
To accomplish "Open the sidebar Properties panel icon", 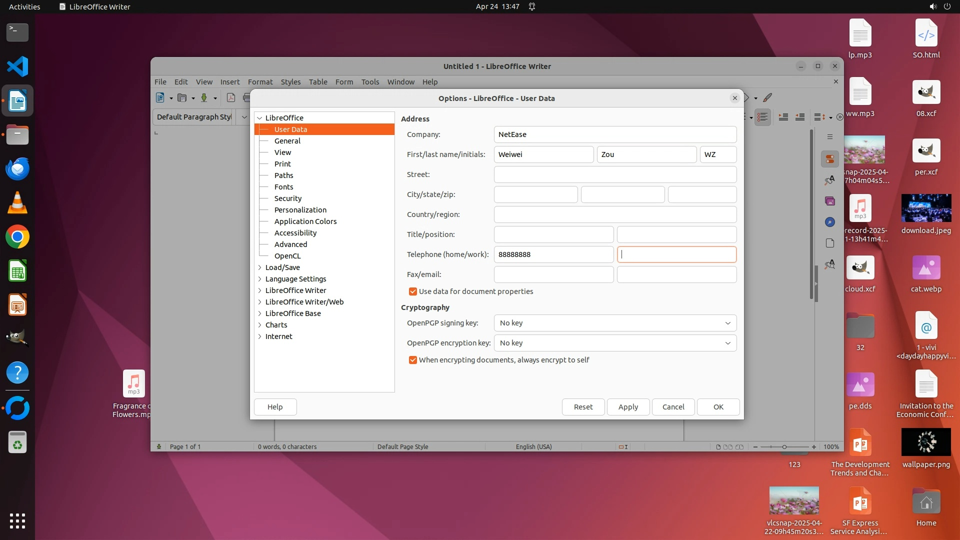I will coord(830,159).
